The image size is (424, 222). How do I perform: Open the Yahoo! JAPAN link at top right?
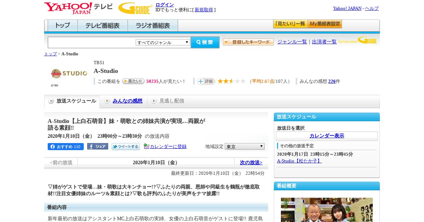tap(347, 8)
